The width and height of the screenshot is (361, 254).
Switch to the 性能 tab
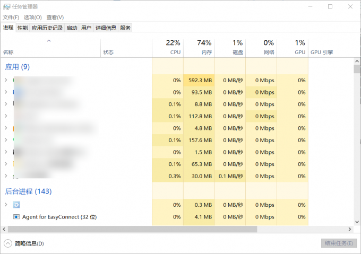pyautogui.click(x=22, y=28)
